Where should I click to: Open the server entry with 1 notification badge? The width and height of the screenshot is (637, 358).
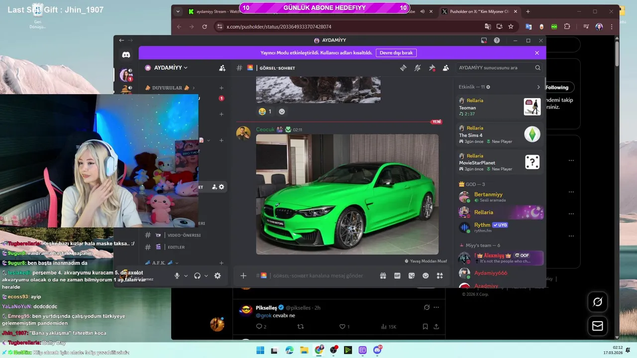[126, 75]
